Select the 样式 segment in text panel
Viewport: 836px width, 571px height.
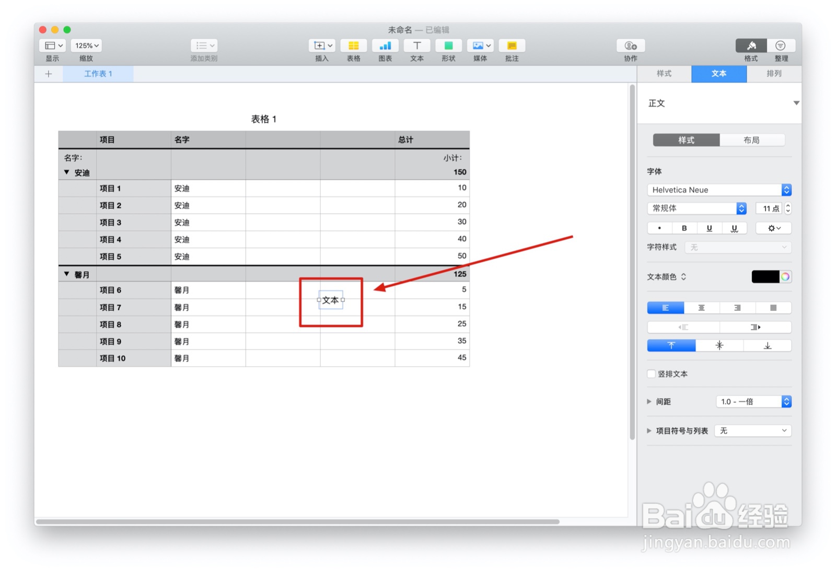(686, 140)
